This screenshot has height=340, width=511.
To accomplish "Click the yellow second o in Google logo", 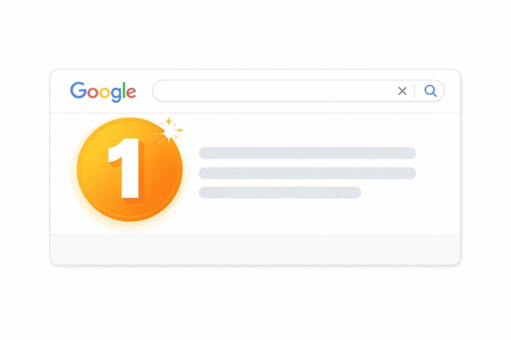I will (103, 92).
